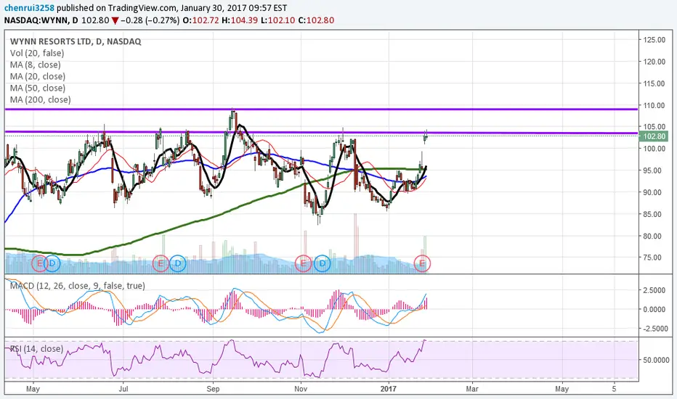Screen dimensions: 677x399
Task: Click the 115.00 price axis label
Action: (654, 83)
